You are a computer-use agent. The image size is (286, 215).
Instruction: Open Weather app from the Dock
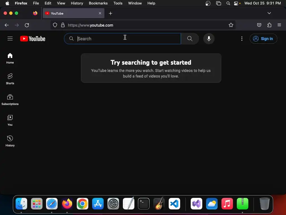(212, 204)
